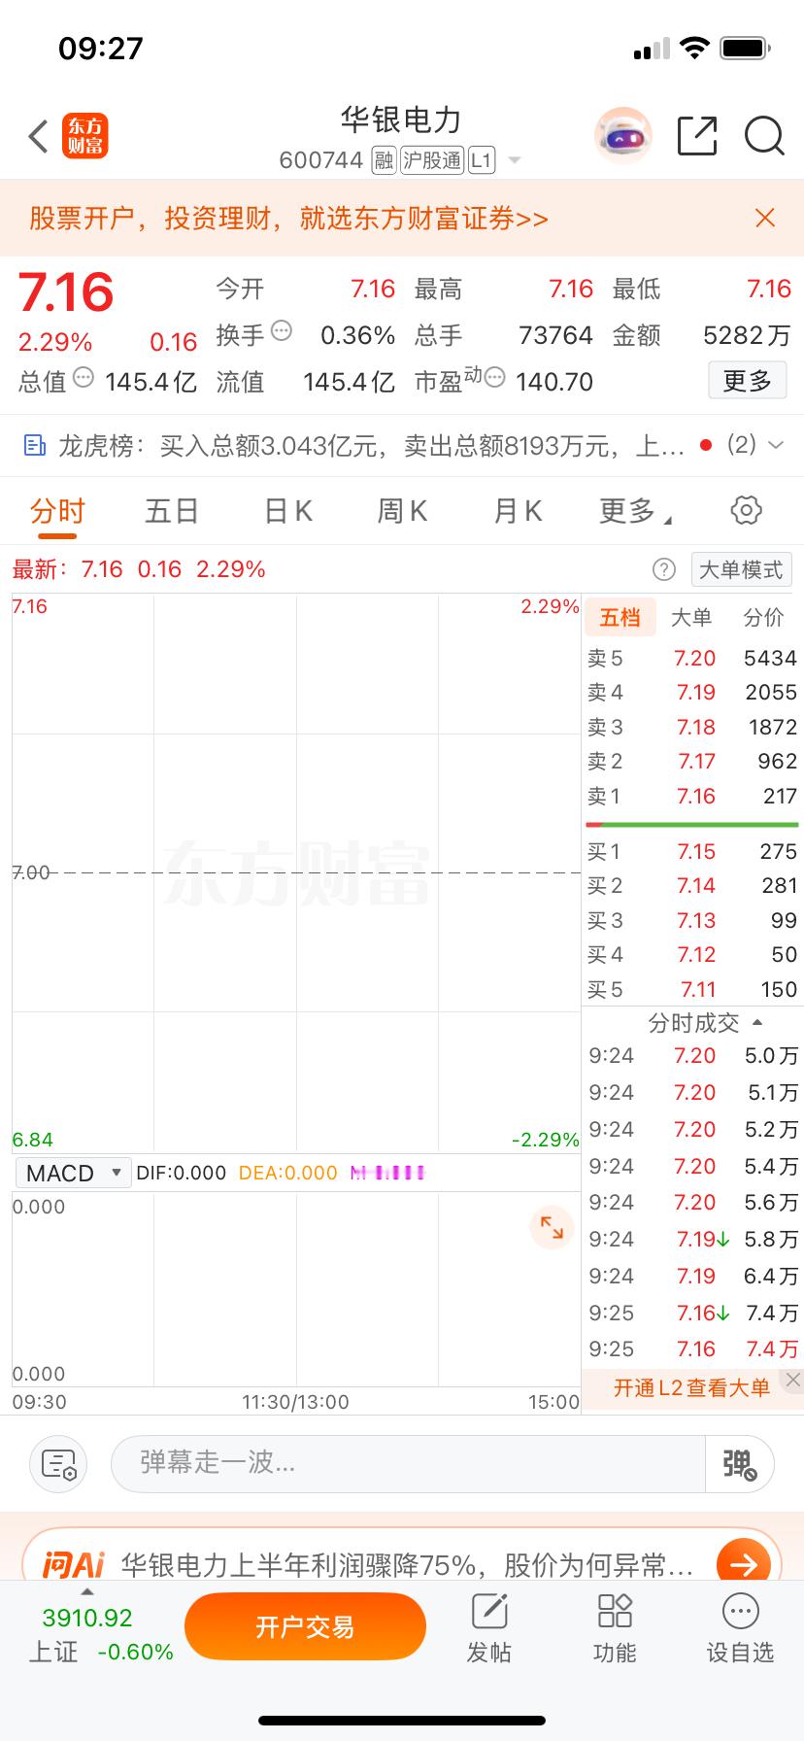Switch to the 五日 chart tab
Screen dimensions: 804x1741
[172, 511]
